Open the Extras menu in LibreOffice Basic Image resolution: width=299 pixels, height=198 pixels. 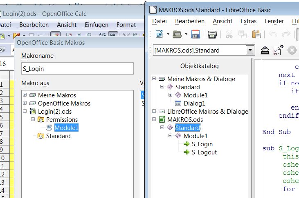coord(248,21)
